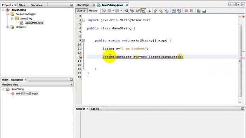The image size is (246, 138).
Task: Click Find Previous Occurrence icon
Action: pos(132,11)
